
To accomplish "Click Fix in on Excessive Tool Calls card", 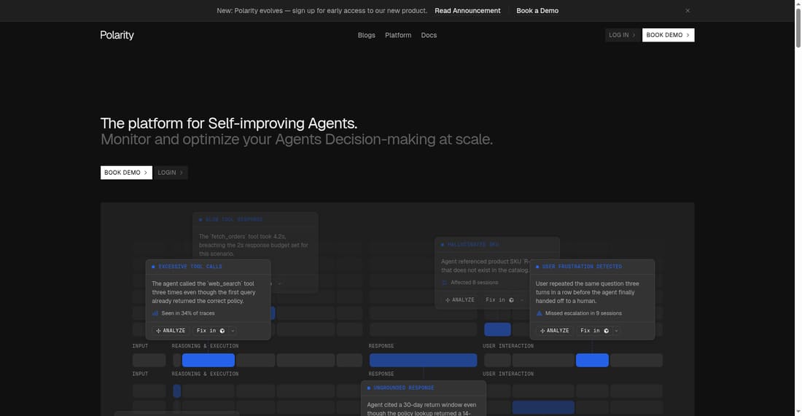I will (210, 331).
